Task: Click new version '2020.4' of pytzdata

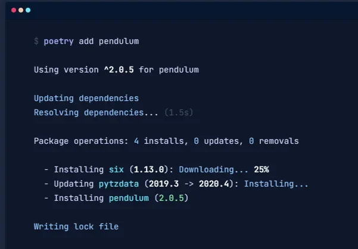Action: click(214, 184)
